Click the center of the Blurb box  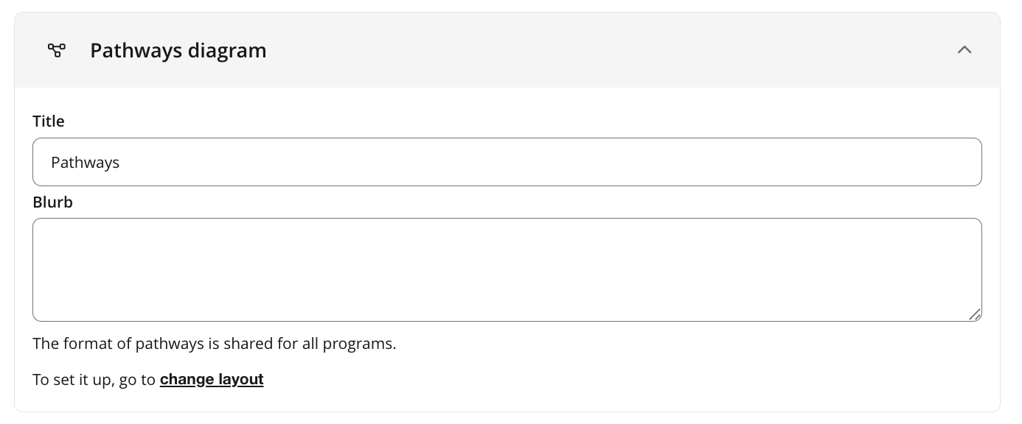[x=507, y=269]
